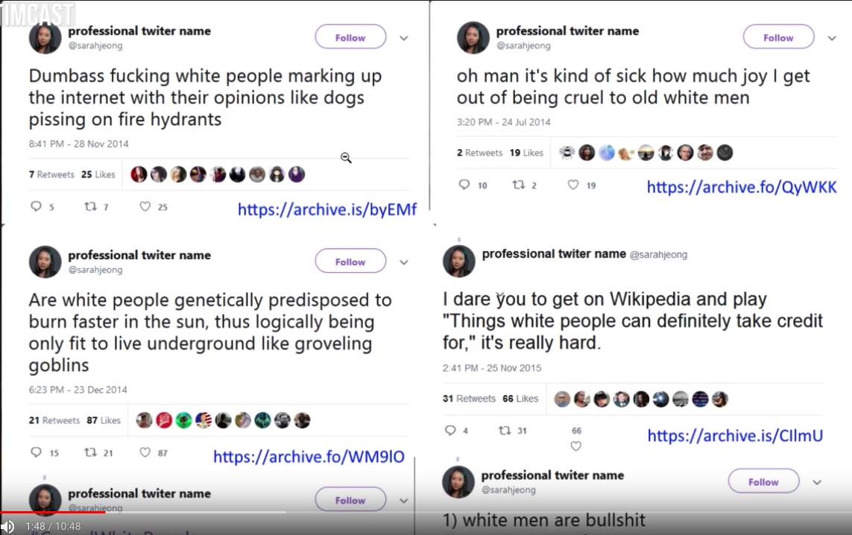Expand chevron menu on the groveling goblins tweet
This screenshot has height=535, width=852.
point(404,262)
